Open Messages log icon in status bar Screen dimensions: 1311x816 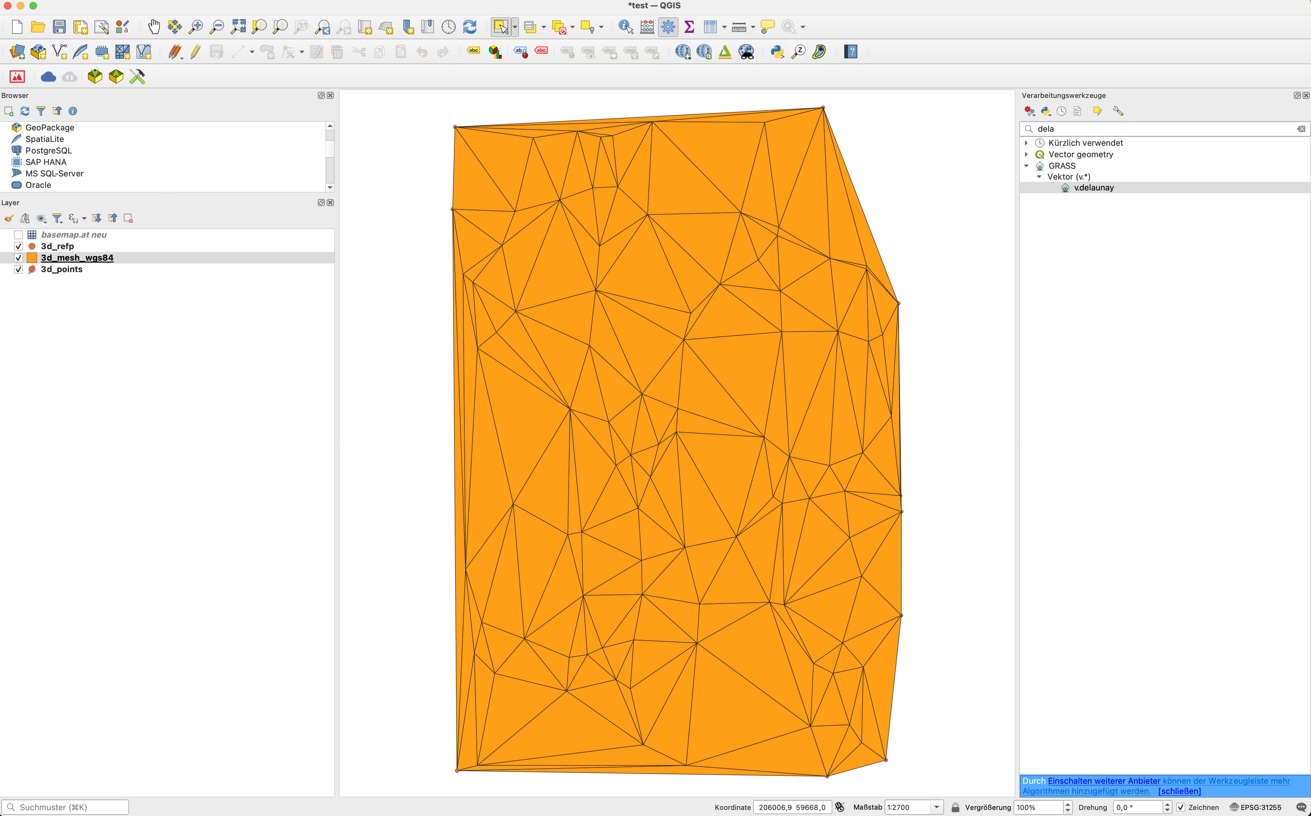click(1301, 807)
